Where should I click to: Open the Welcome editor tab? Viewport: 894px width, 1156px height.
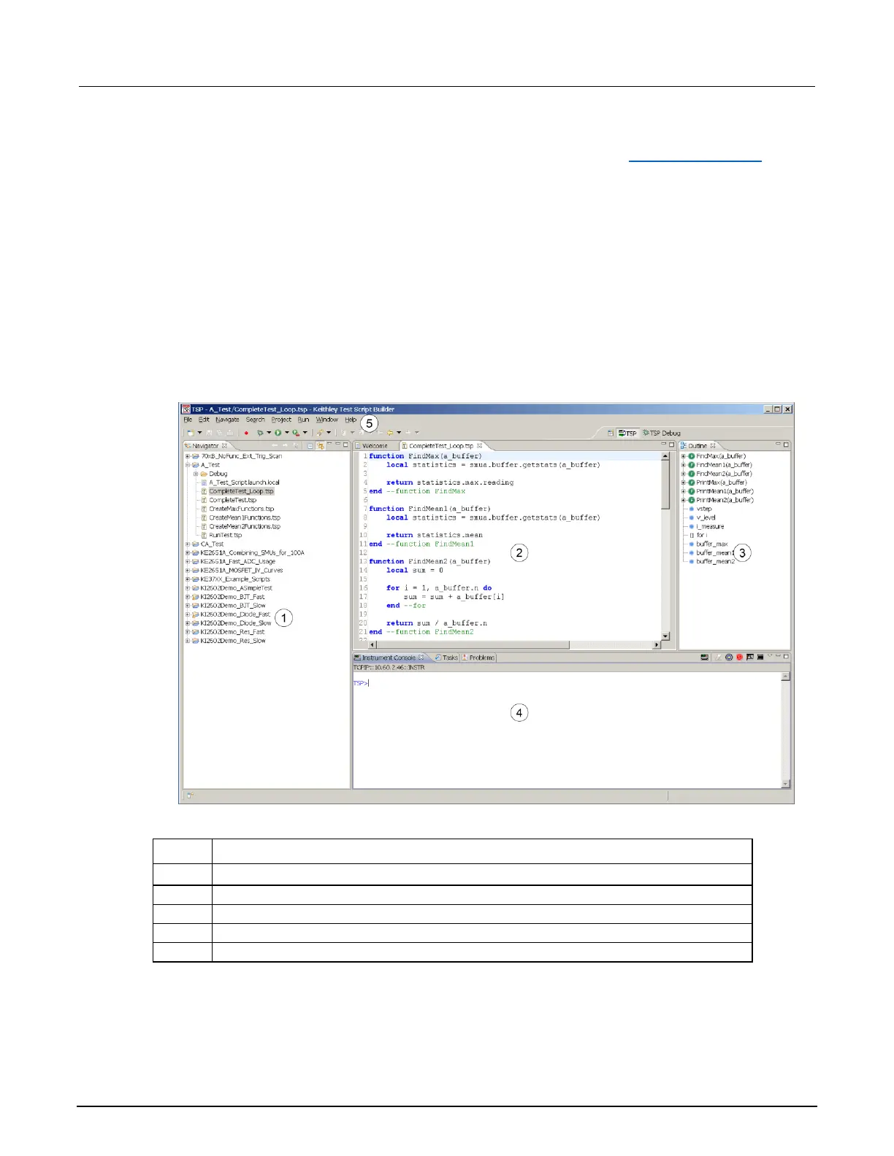pos(375,446)
